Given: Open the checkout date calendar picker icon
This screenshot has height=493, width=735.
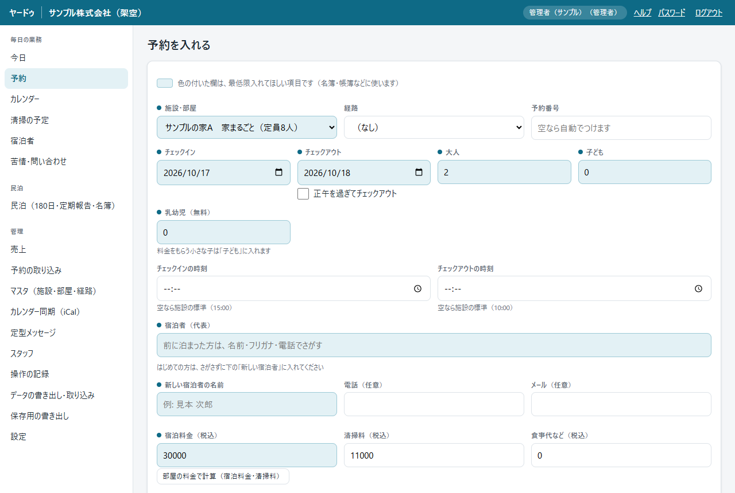Looking at the screenshot, I should click(x=419, y=173).
